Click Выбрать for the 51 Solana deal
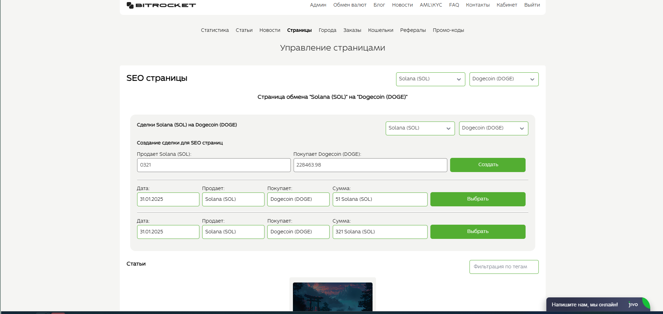Image resolution: width=663 pixels, height=314 pixels. [x=478, y=199]
